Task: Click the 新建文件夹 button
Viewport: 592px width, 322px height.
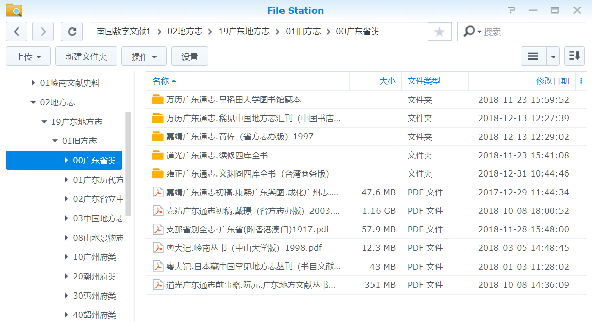Action: click(x=86, y=56)
